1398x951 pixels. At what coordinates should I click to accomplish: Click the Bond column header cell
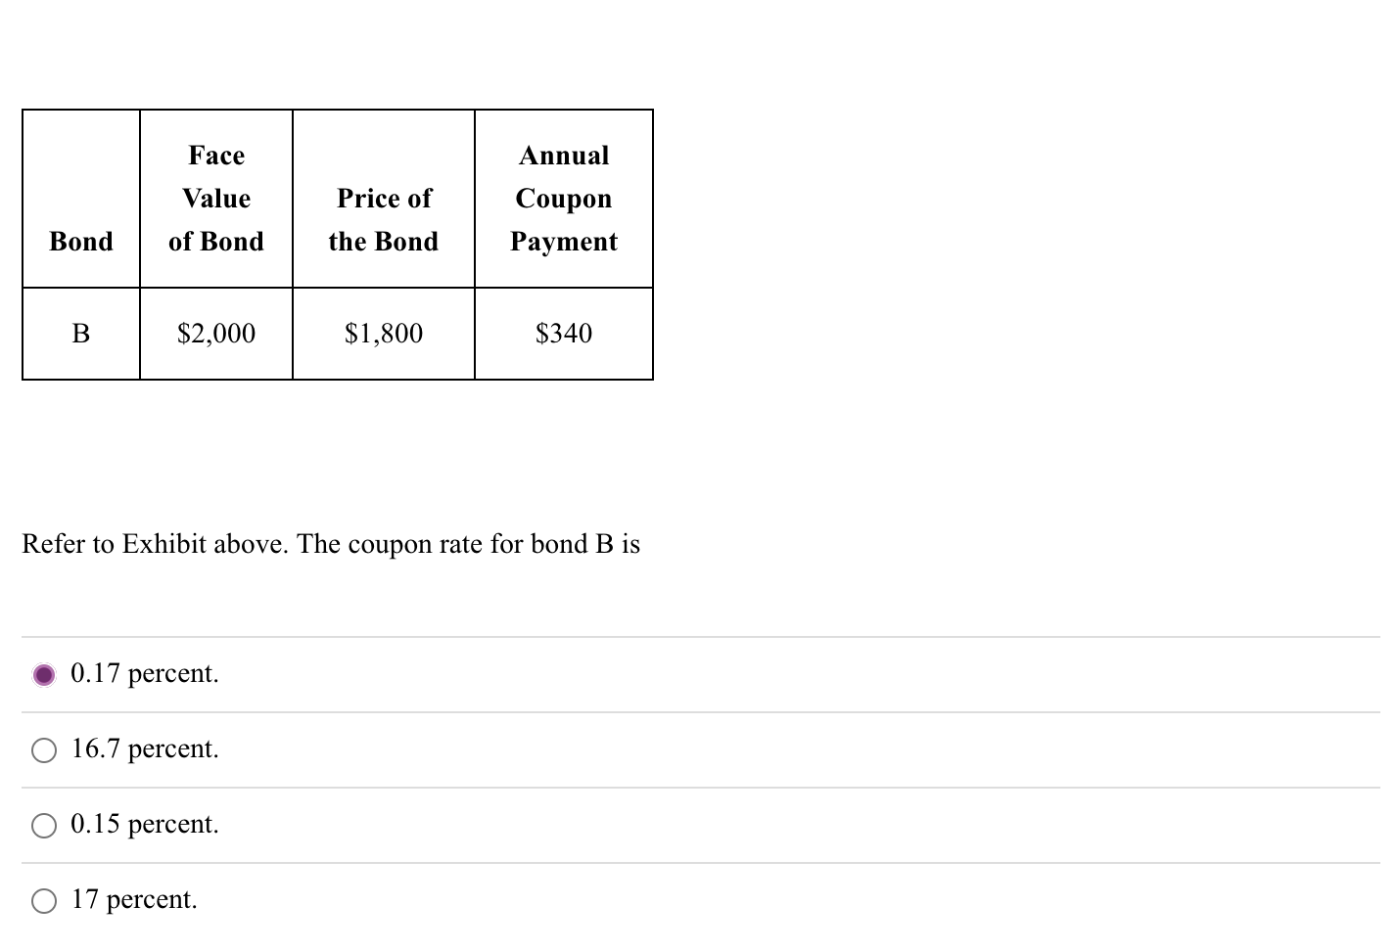tap(80, 241)
